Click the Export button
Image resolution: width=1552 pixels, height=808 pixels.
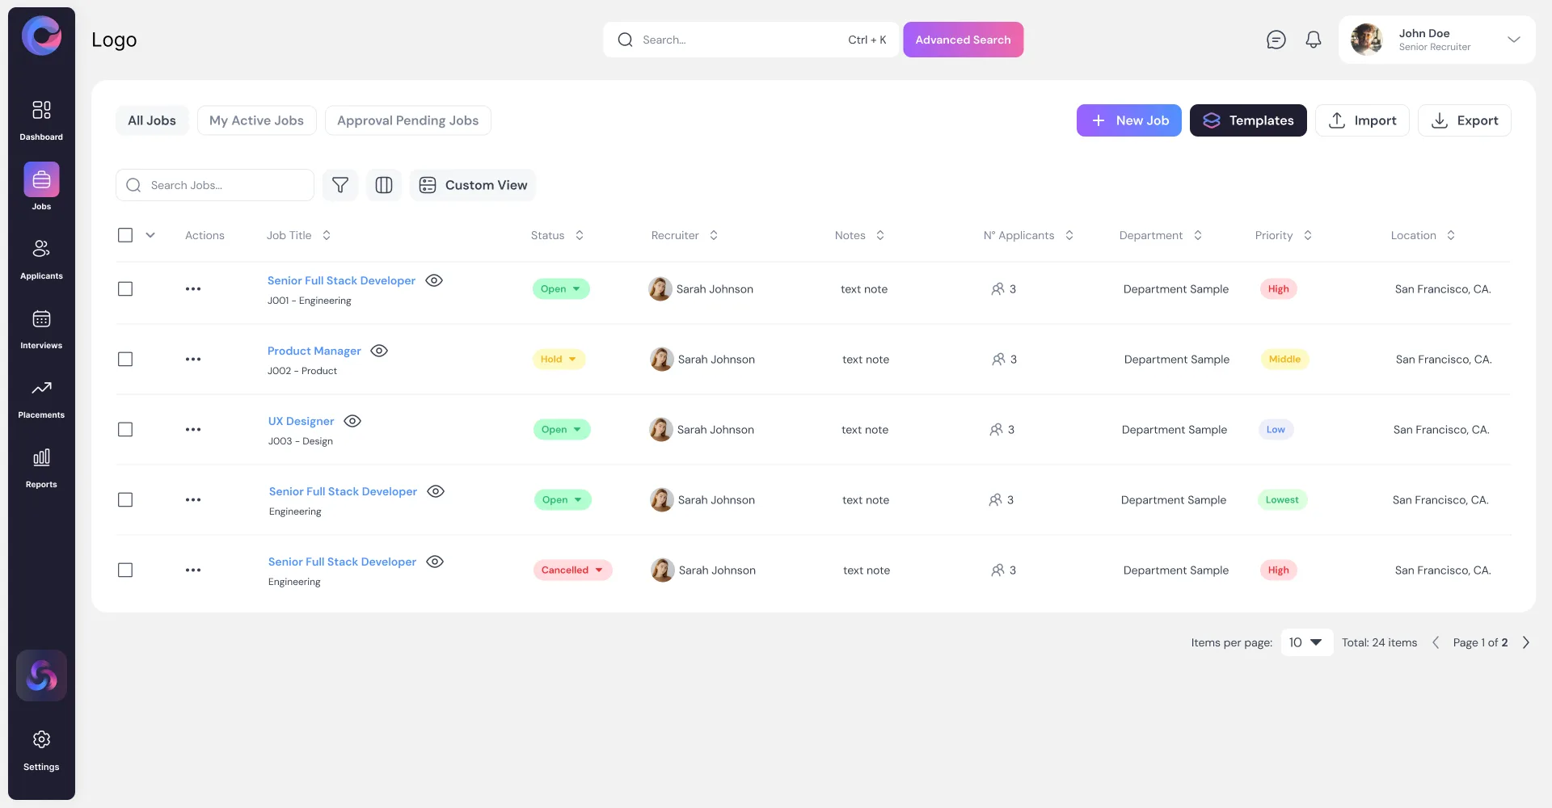coord(1464,120)
